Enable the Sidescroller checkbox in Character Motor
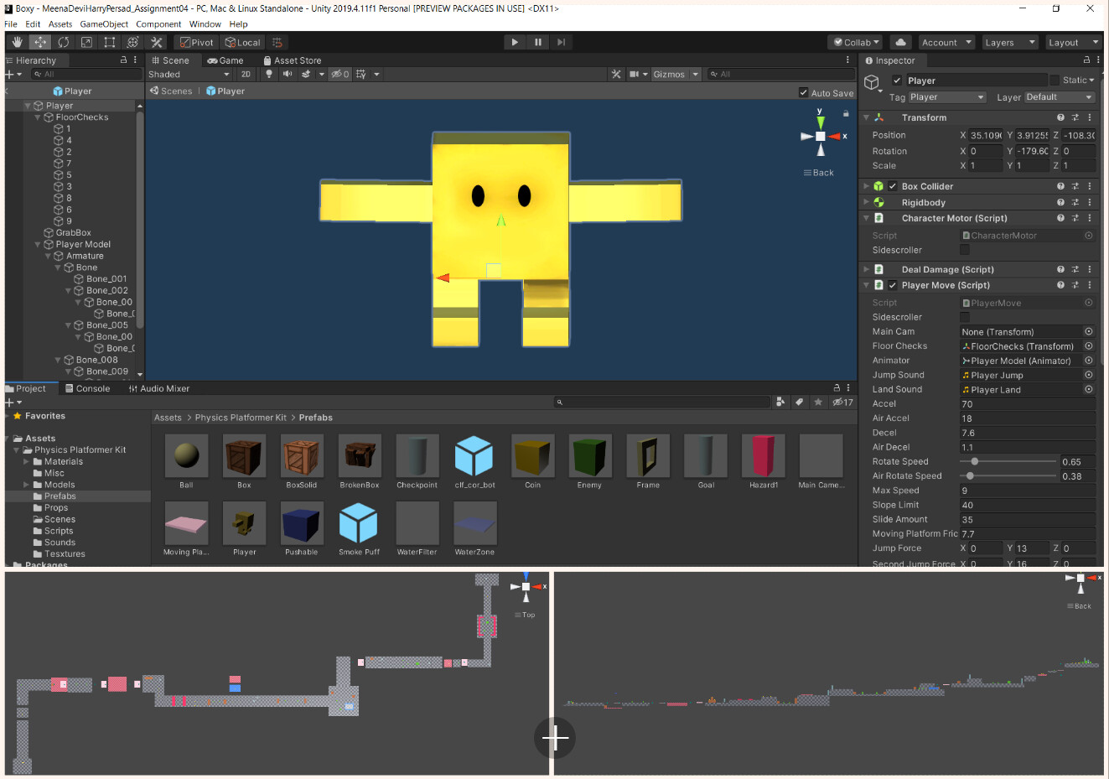 tap(964, 249)
